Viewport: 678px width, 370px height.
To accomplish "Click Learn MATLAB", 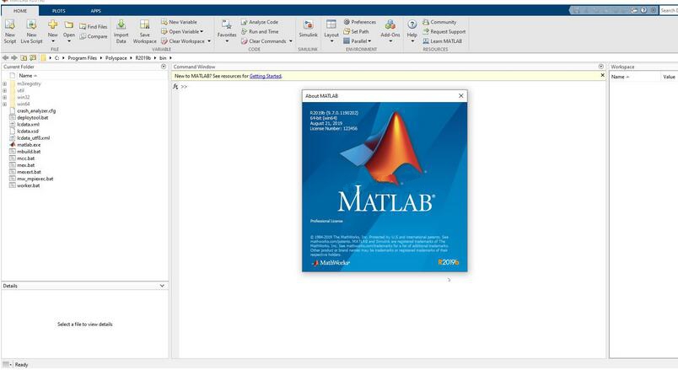I will pos(443,41).
